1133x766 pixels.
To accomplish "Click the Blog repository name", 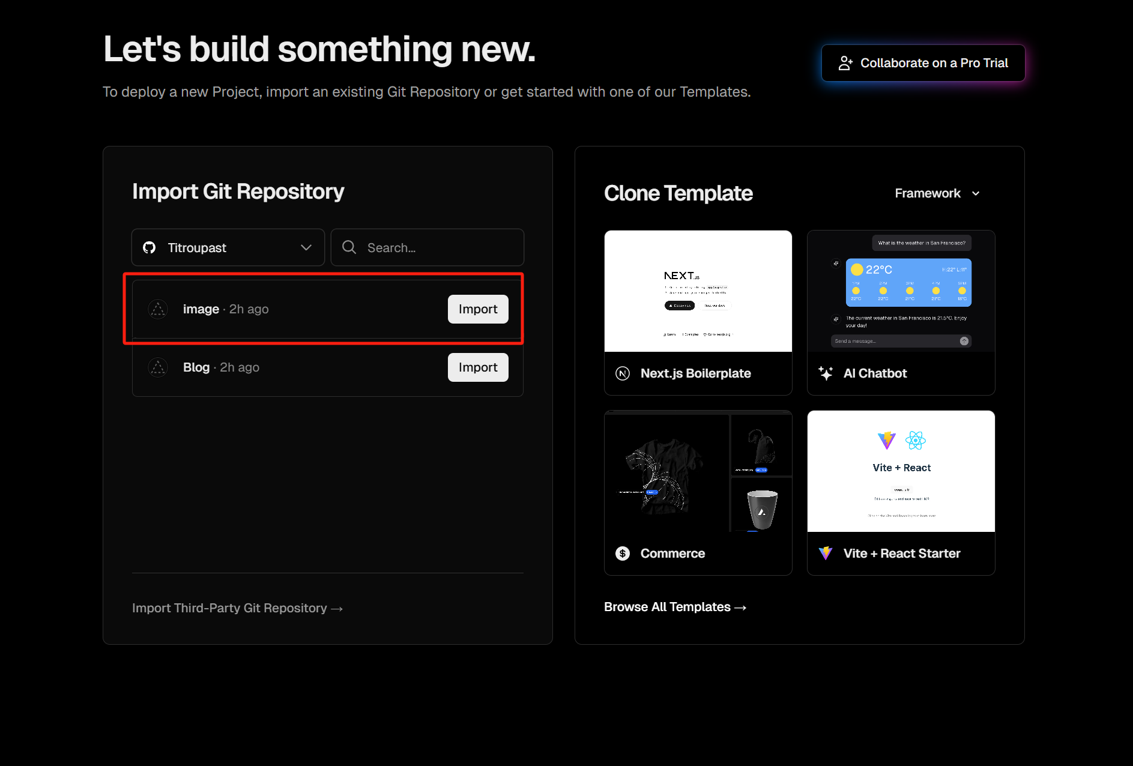I will 196,367.
